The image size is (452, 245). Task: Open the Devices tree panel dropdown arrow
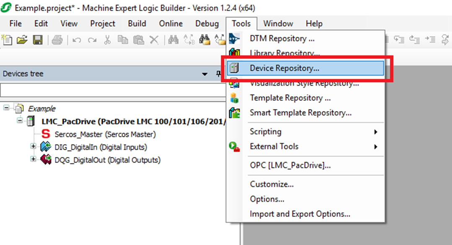pyautogui.click(x=205, y=74)
